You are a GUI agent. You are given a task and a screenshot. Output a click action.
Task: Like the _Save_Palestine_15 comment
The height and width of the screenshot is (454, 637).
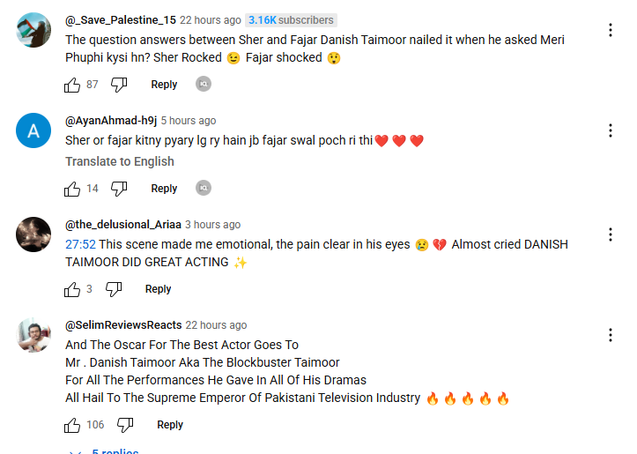click(x=72, y=85)
